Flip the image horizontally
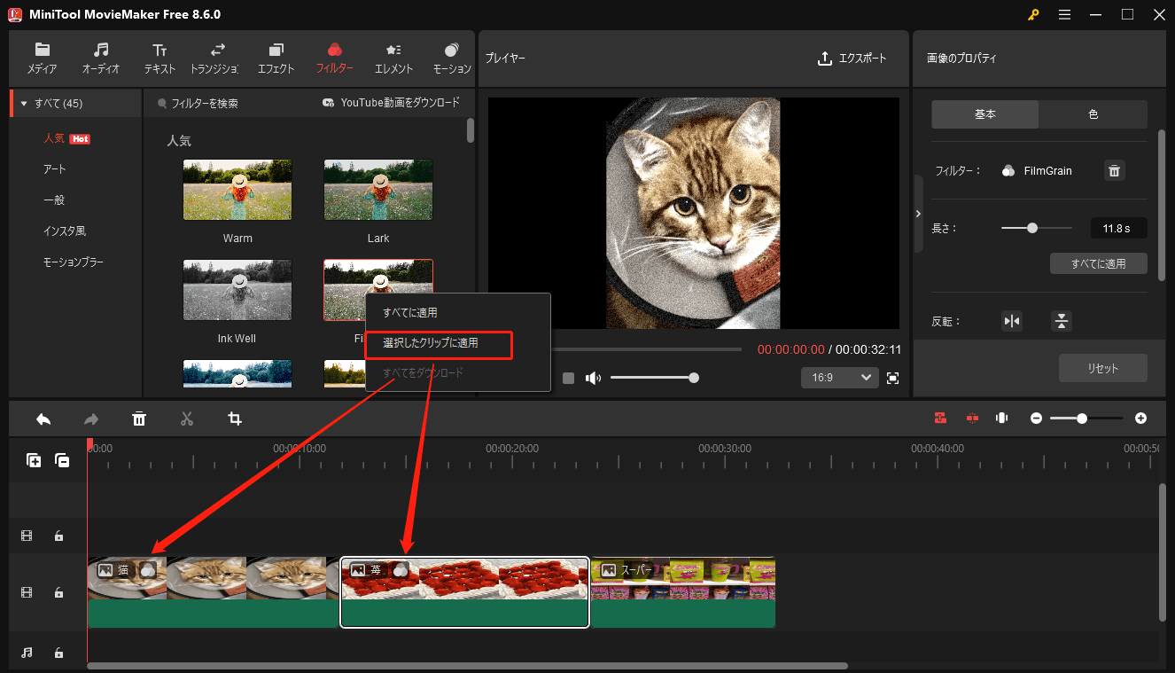Image resolution: width=1175 pixels, height=673 pixels. (x=1012, y=321)
